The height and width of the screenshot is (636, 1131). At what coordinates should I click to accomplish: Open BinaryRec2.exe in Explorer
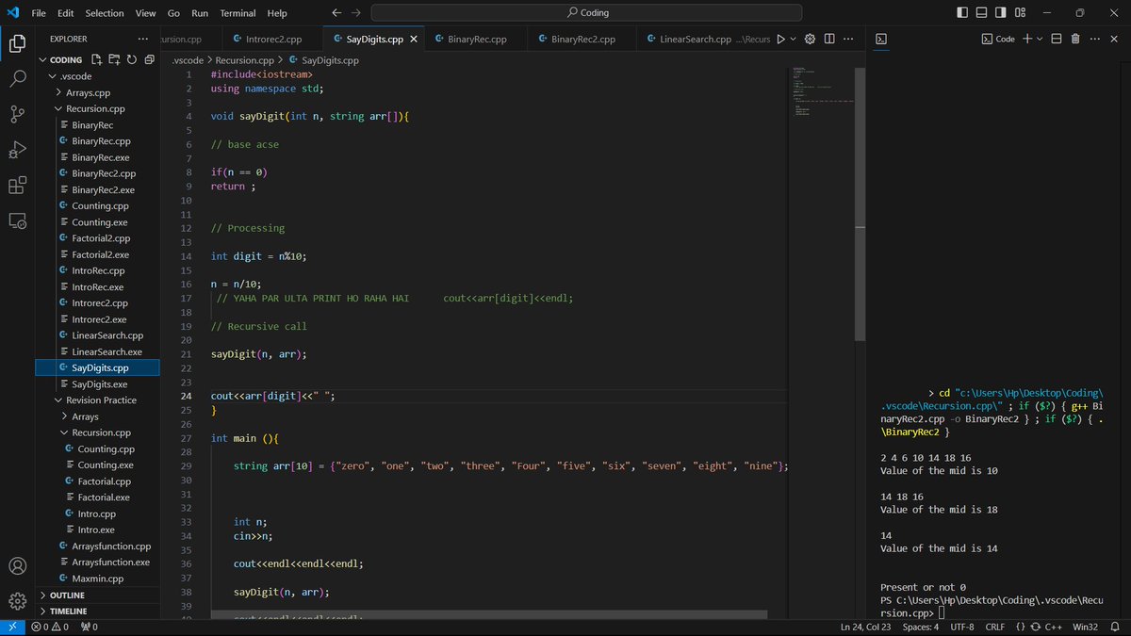pyautogui.click(x=103, y=190)
